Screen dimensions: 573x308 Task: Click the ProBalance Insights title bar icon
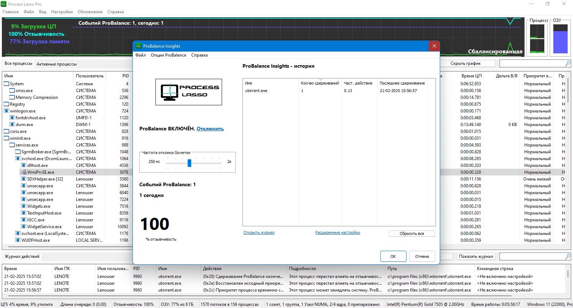point(139,46)
